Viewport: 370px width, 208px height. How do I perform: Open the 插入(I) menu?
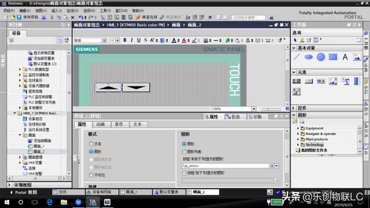[x=57, y=10]
